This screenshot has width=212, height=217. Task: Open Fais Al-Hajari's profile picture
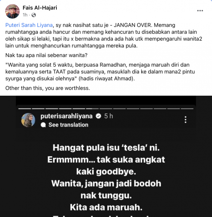[12, 12]
